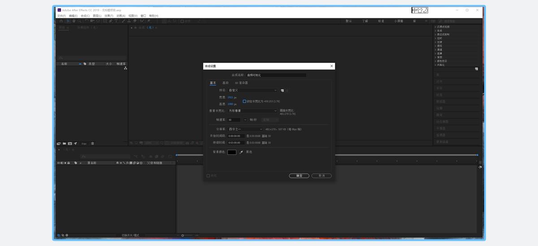Select the Brush tool
Image resolution: width=538 pixels, height=246 pixels.
(x=123, y=21)
